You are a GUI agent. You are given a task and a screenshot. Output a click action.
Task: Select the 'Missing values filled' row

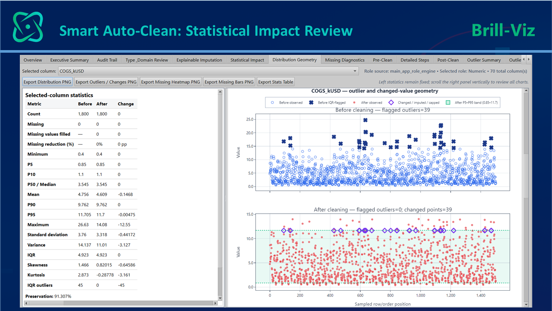[81, 134]
